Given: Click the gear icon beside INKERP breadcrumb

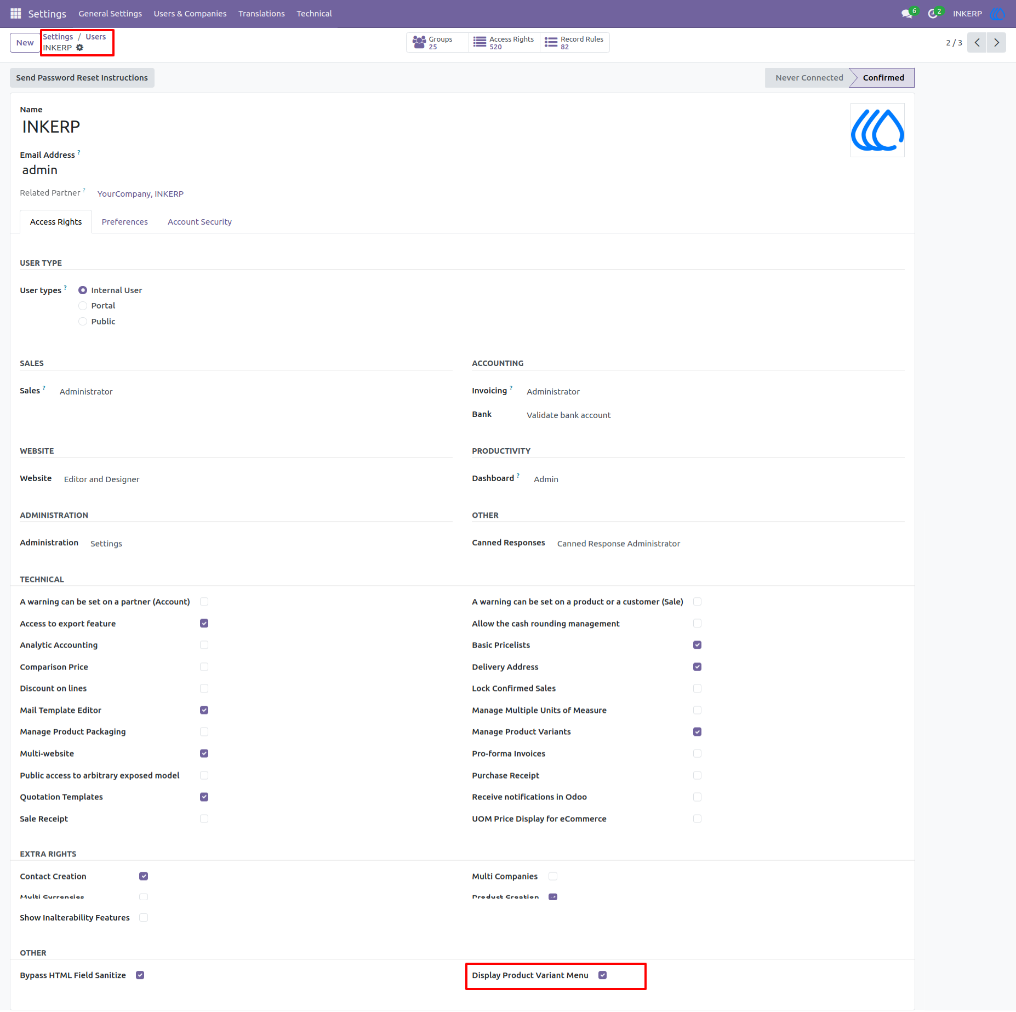Looking at the screenshot, I should point(80,48).
